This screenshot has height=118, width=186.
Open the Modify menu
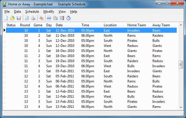(x=49, y=12)
